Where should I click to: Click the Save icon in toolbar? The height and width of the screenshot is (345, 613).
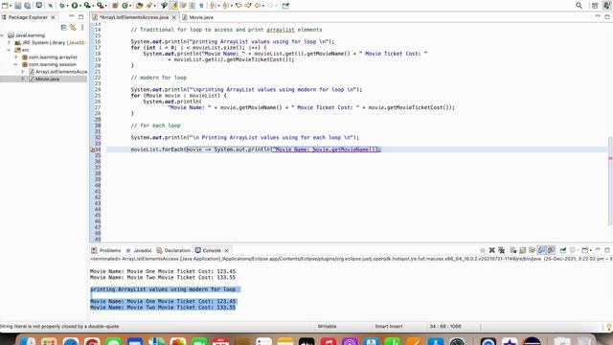[17, 6]
